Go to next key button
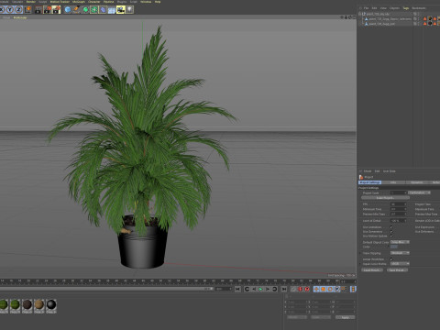Screen dimensions: 440x330 pos(275,289)
